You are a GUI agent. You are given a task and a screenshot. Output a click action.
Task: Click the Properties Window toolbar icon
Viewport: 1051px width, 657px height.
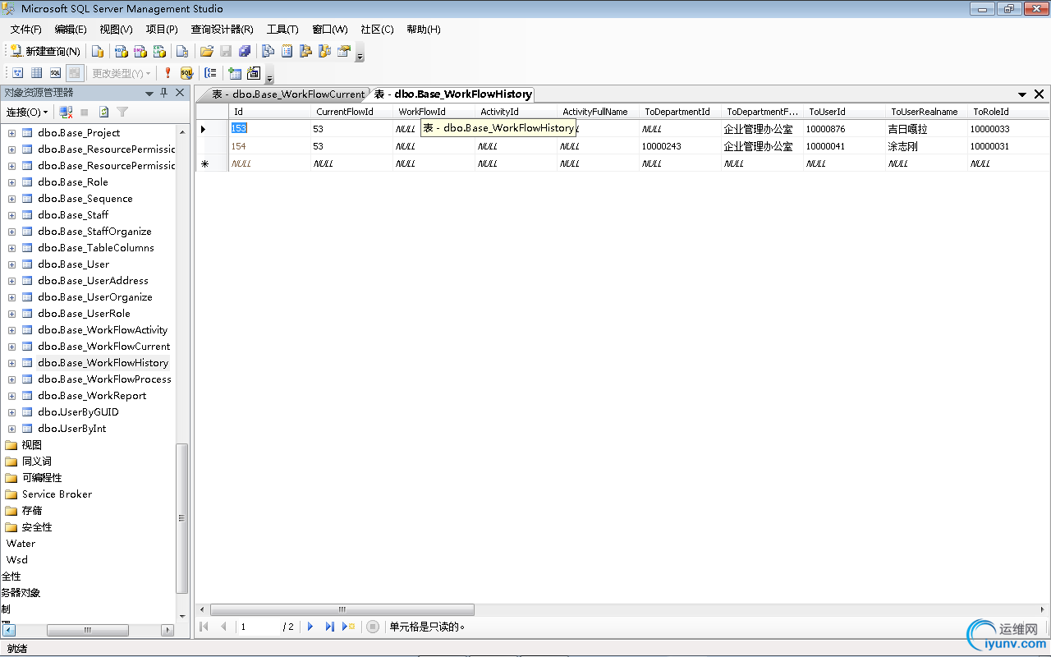[x=344, y=52]
